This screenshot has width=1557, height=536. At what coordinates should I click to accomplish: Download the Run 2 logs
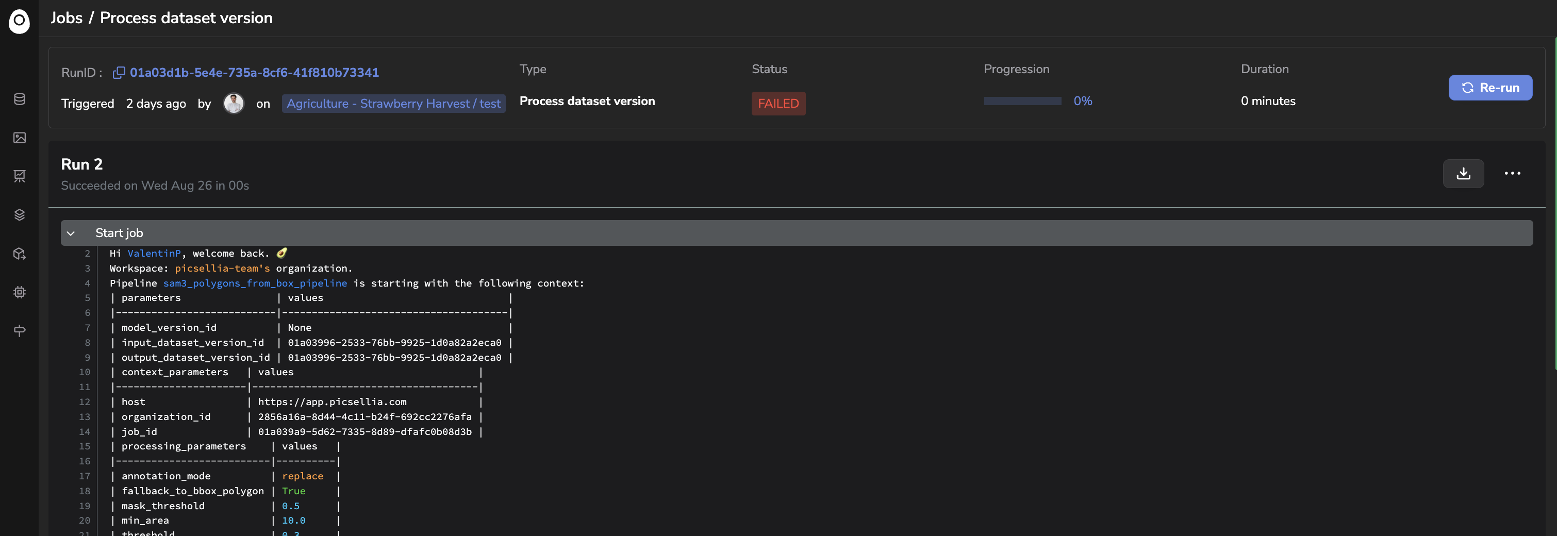point(1463,174)
